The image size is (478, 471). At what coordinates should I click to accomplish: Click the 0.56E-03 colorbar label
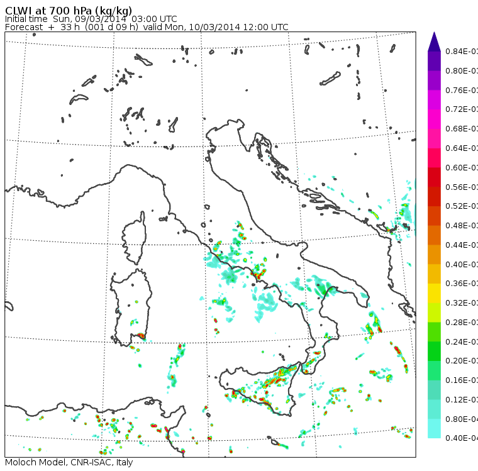coord(462,187)
